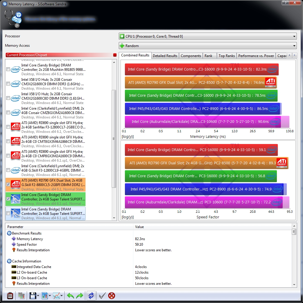This screenshot has height=303, width=303.
Task: Click the blue refresh results icon
Action: (91, 296)
